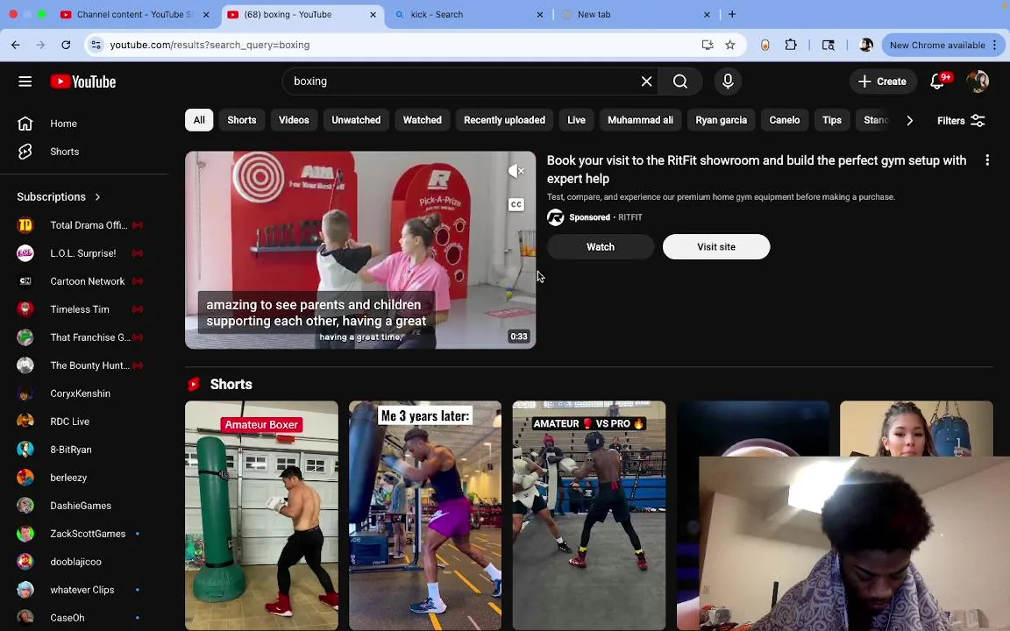Open the Filters panel
Screen dimensions: 1010x631
pos(961,120)
